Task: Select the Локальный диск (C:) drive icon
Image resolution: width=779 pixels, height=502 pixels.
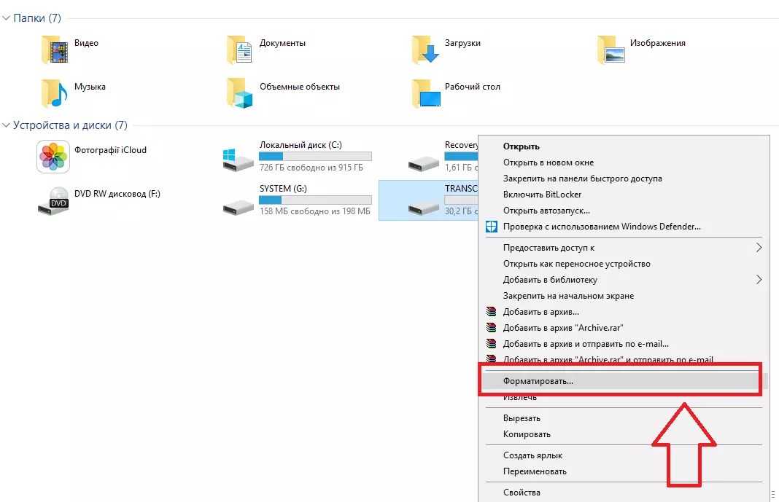Action: click(x=238, y=160)
